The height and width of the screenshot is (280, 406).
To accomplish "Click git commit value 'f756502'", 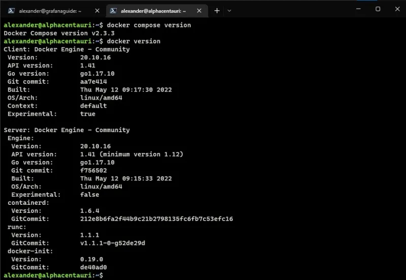I will click(93, 170).
